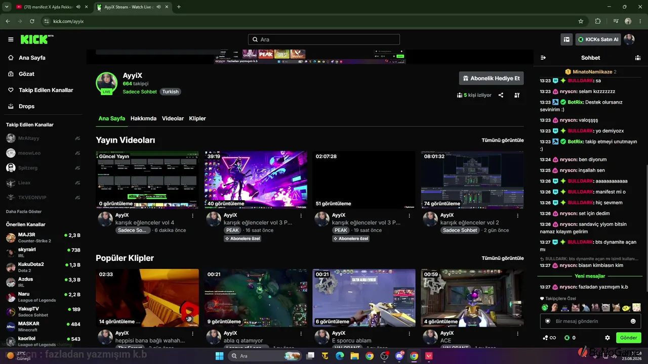Click the AyyiX live profile avatar
This screenshot has width=648, height=364.
pos(107,83)
